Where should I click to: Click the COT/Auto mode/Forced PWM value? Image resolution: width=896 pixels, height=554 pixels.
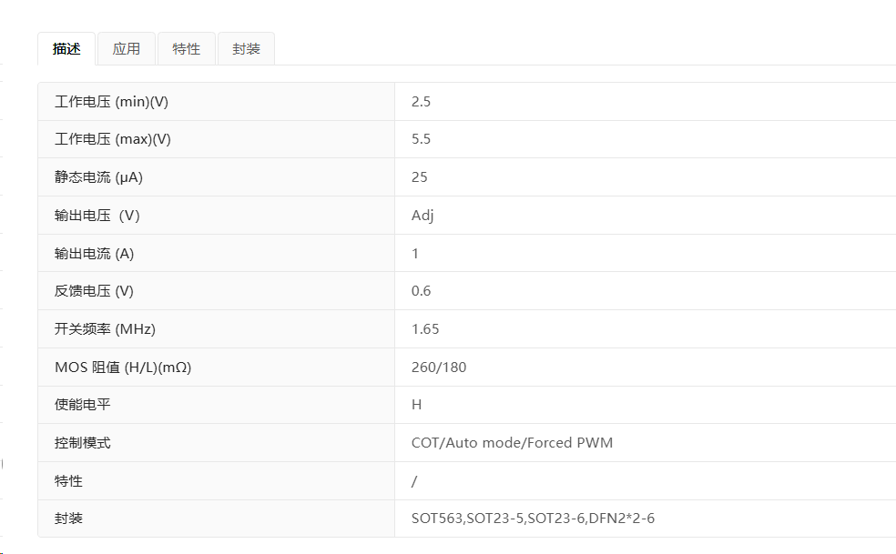pos(512,443)
